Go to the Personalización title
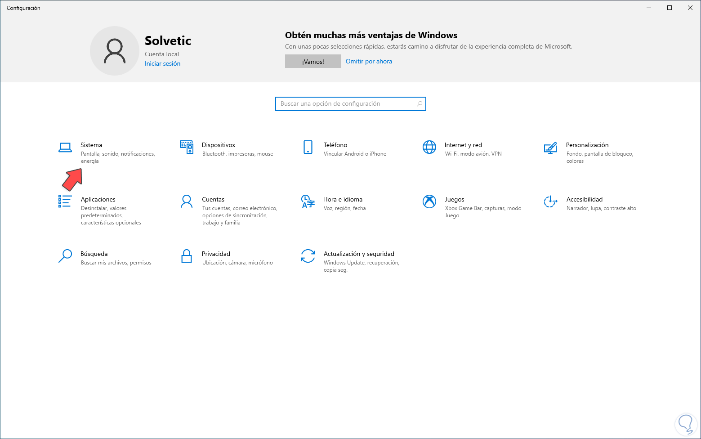Viewport: 701px width, 439px height. [x=587, y=145]
